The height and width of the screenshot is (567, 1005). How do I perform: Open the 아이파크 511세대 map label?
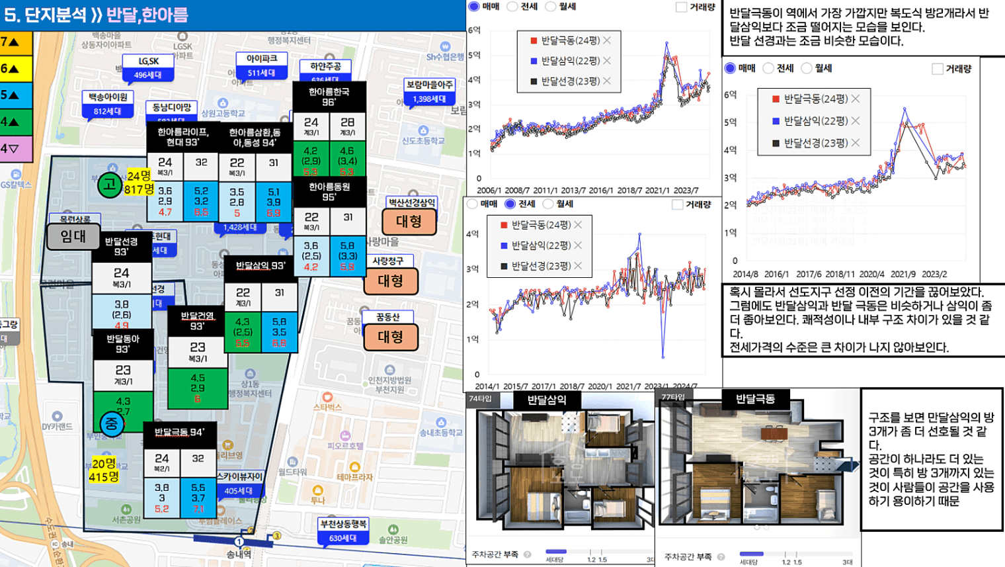pos(262,65)
